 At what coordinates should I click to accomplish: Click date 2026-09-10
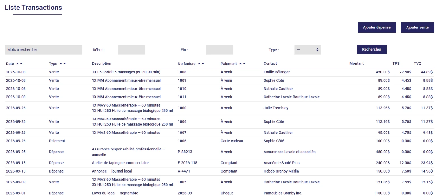click(16, 171)
